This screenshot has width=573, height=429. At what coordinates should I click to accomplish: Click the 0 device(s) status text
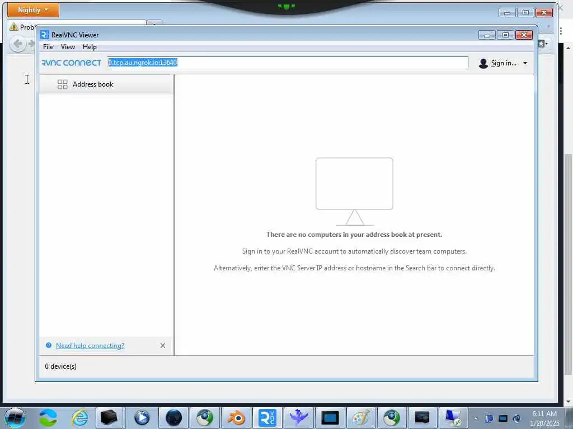(60, 366)
